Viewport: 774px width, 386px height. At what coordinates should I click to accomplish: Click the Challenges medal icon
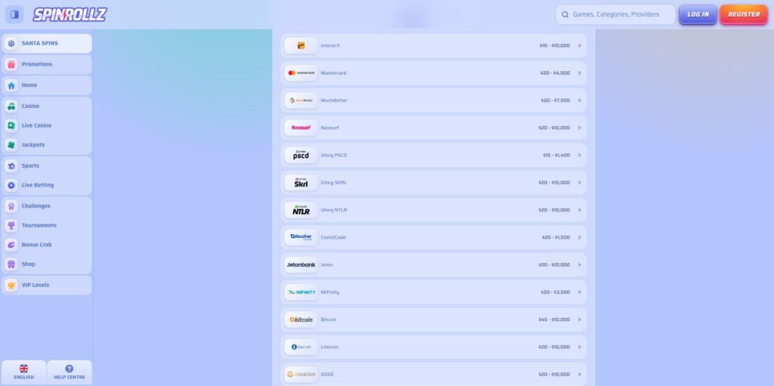point(11,205)
